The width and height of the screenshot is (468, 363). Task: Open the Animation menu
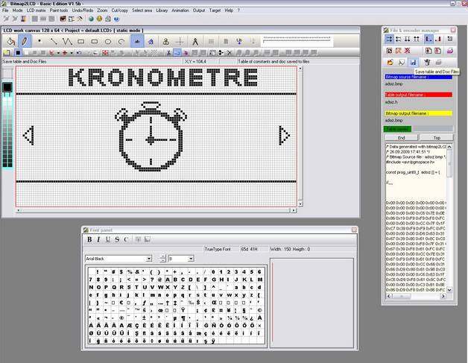tap(180, 10)
